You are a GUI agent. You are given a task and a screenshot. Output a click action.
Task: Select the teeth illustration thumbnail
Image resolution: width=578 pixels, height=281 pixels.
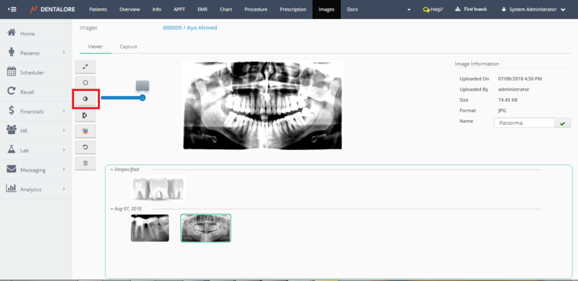coord(157,187)
